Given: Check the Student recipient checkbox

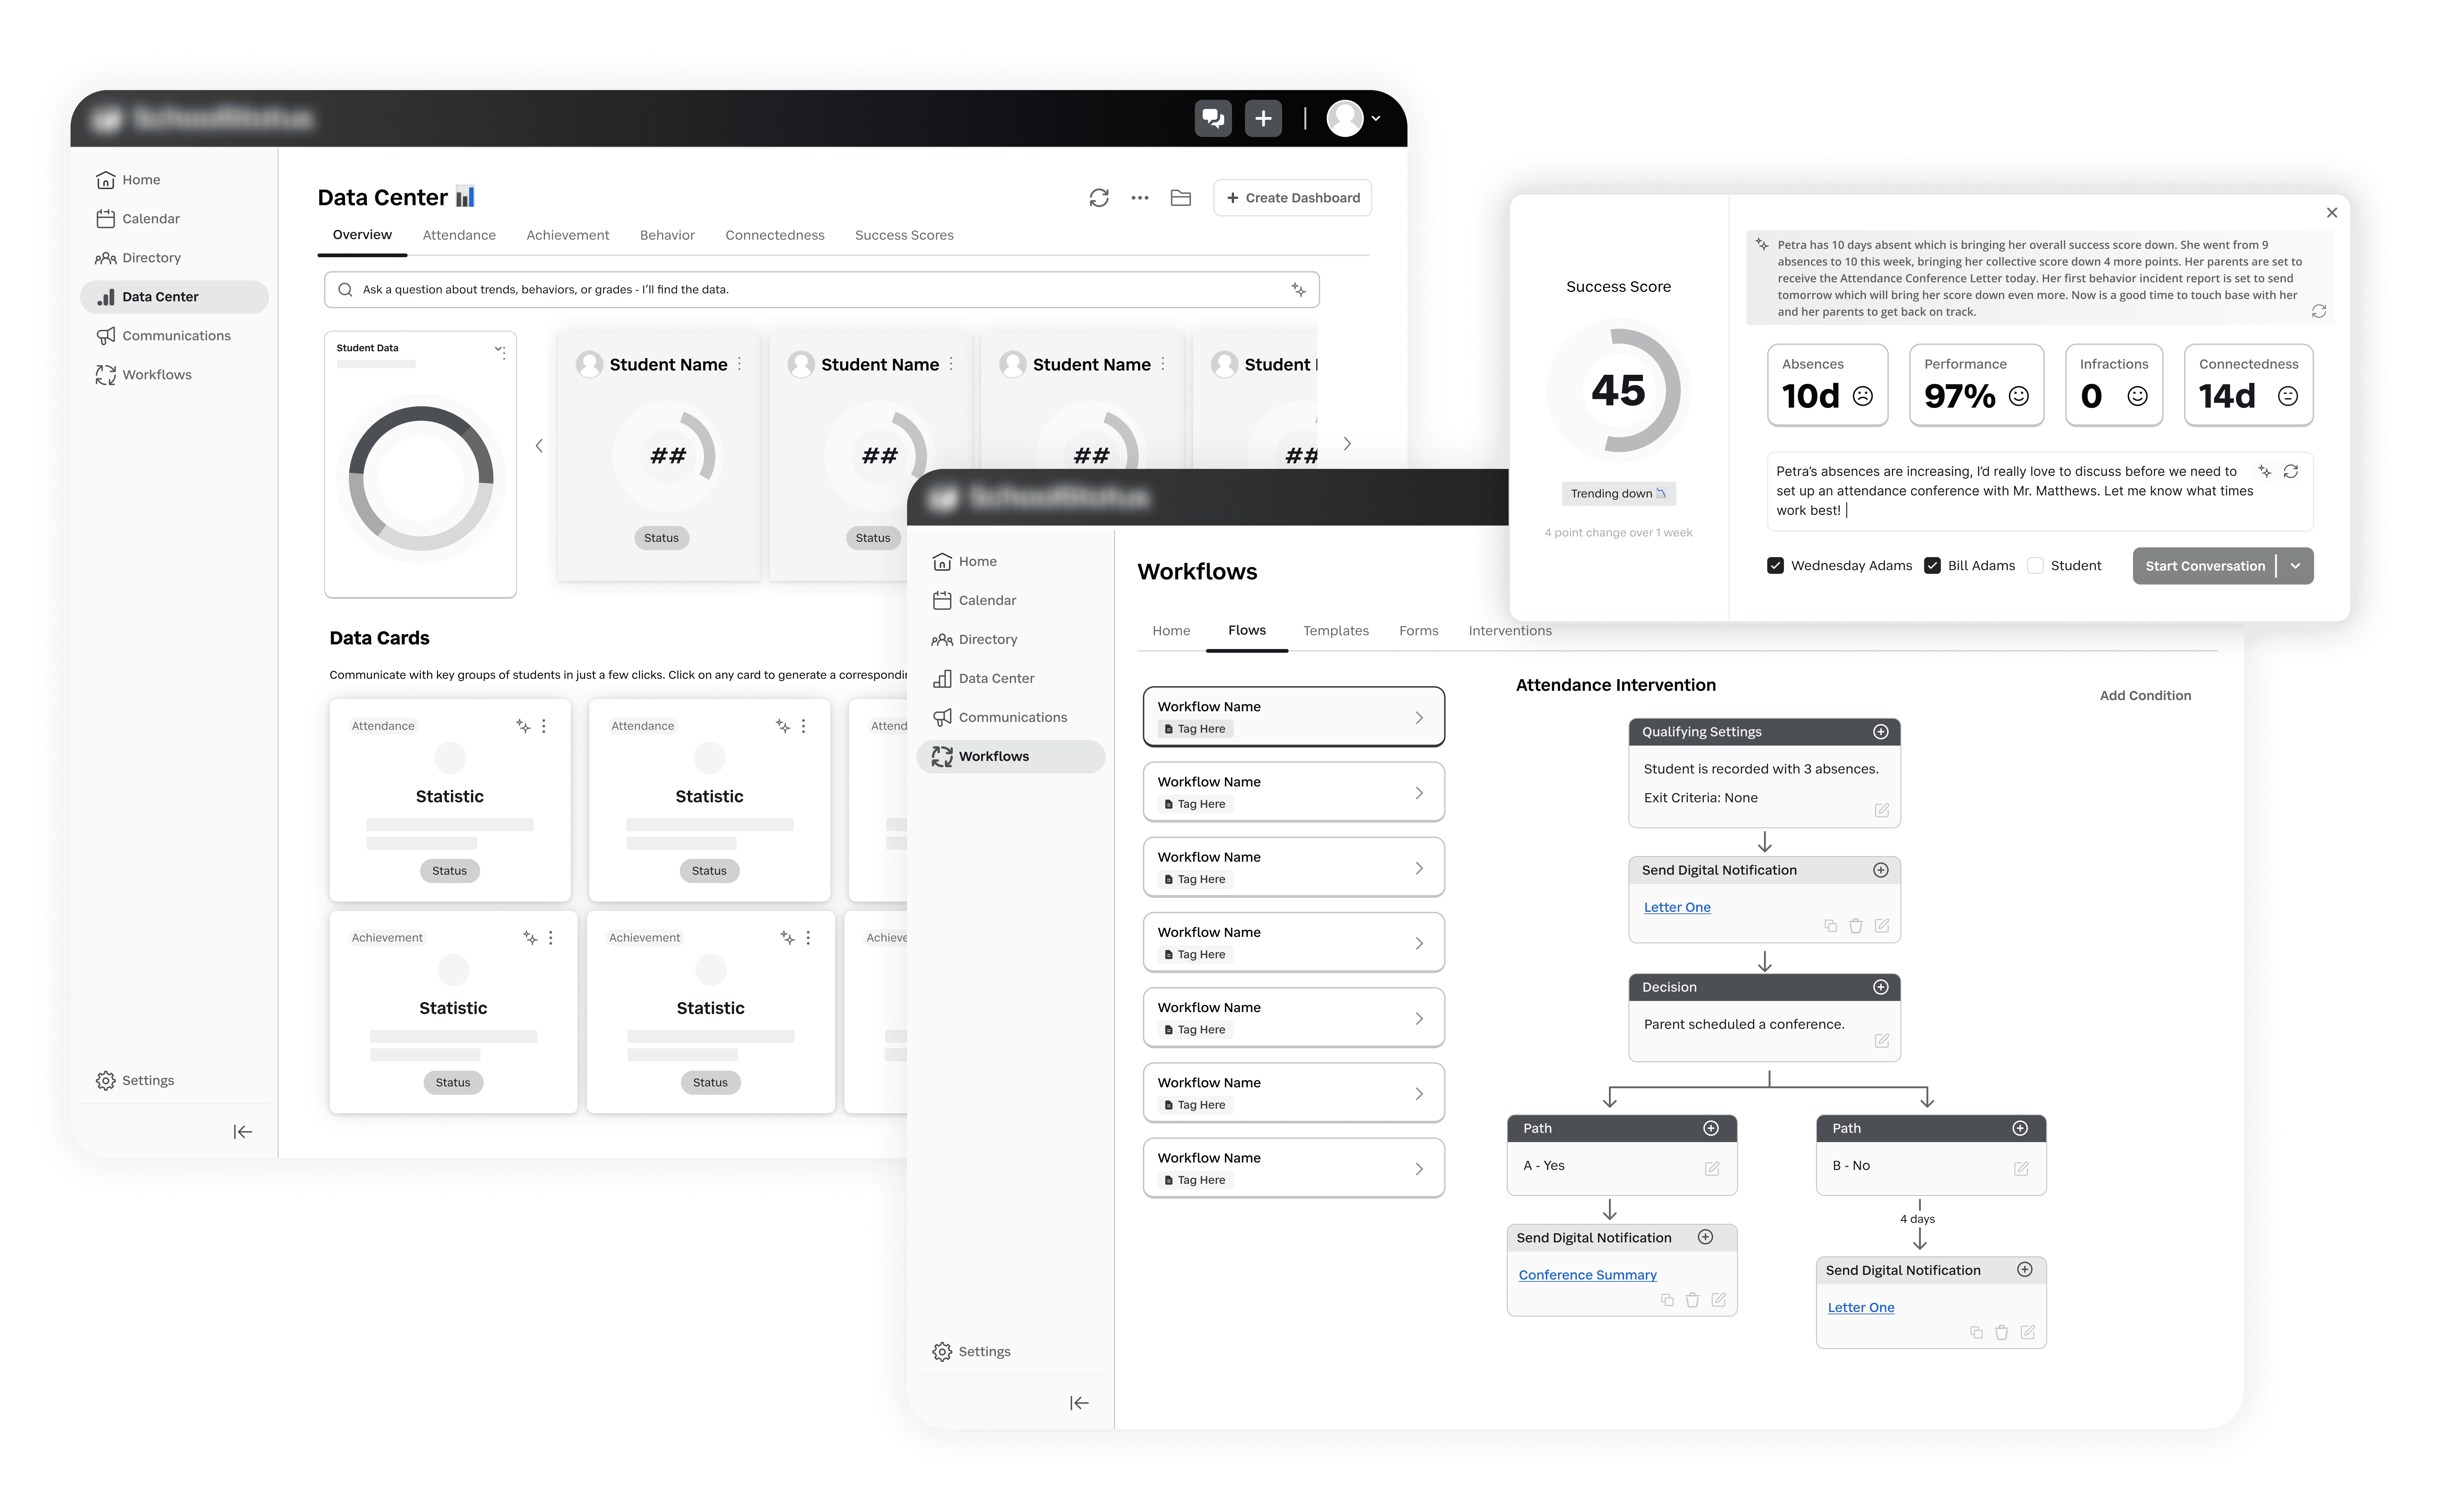Looking at the screenshot, I should pos(2035,566).
